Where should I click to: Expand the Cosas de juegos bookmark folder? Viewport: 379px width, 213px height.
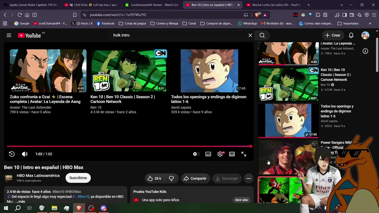coord(132,23)
